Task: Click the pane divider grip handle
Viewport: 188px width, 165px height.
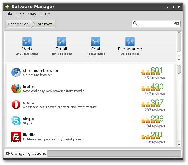Action: coord(93,63)
